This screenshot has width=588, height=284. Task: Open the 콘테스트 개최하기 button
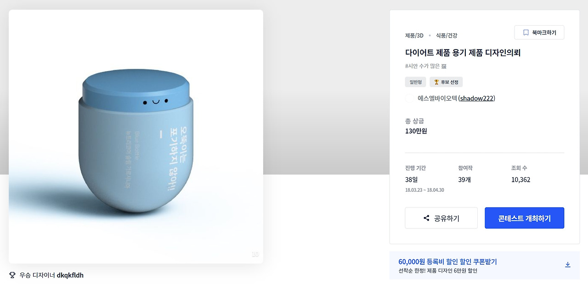click(x=524, y=218)
